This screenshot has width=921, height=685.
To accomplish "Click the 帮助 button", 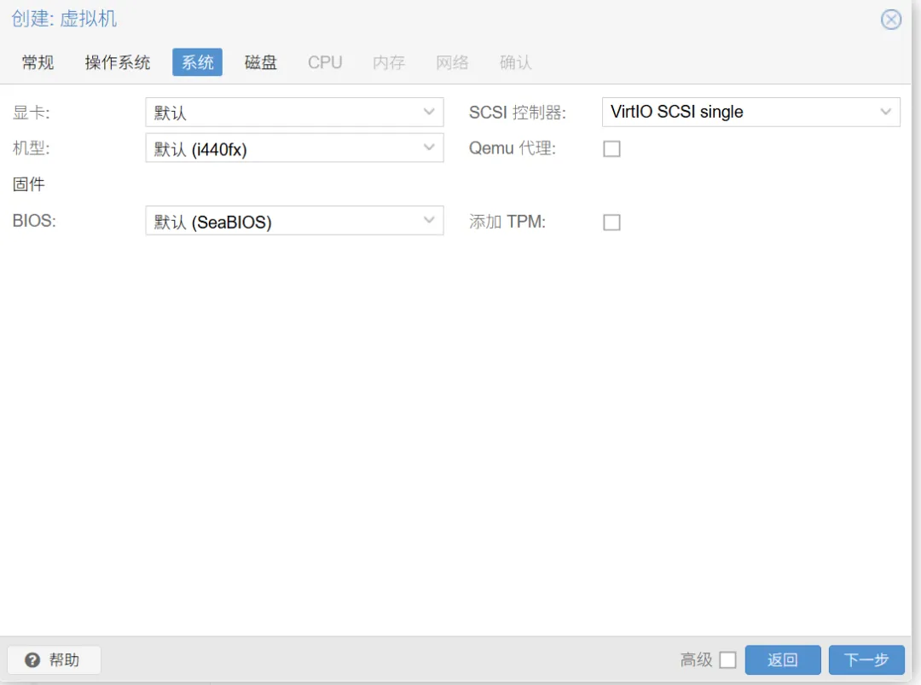I will coord(54,659).
